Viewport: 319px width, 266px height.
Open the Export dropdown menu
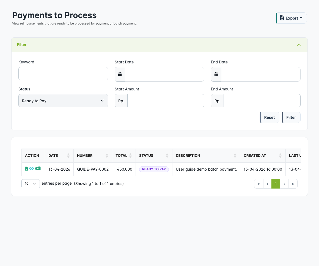click(x=291, y=18)
